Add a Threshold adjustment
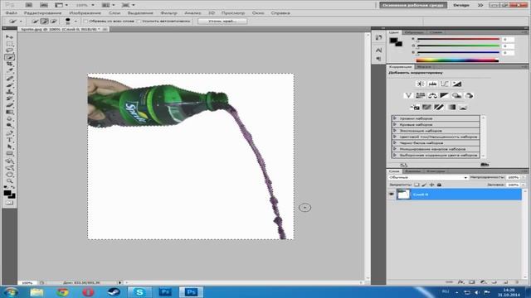Image resolution: width=531 pixels, height=298 pixels. (x=439, y=108)
